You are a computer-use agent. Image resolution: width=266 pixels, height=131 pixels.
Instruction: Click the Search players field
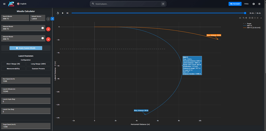[x=128, y=4]
